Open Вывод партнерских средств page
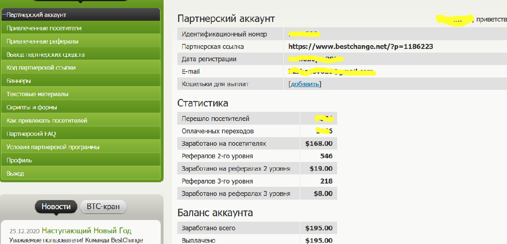 (x=80, y=54)
